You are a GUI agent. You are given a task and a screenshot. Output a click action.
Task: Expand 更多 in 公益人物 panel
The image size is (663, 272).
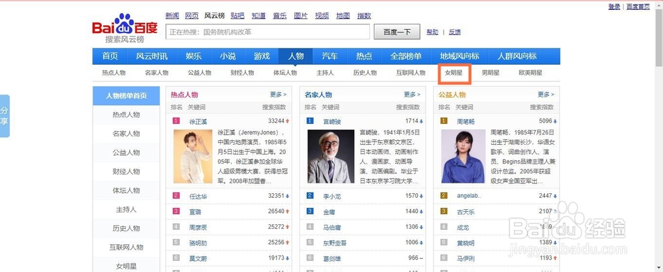tap(546, 95)
